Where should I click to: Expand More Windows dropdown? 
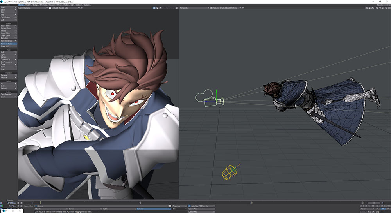[x=9, y=41]
